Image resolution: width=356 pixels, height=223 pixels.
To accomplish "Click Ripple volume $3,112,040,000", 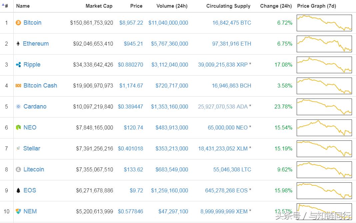I will (x=170, y=65).
